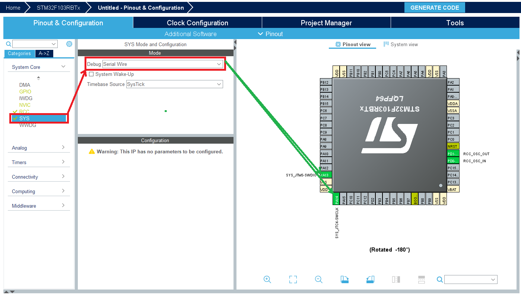Rotate the chip clockwise
The height and width of the screenshot is (294, 521).
tap(344, 279)
